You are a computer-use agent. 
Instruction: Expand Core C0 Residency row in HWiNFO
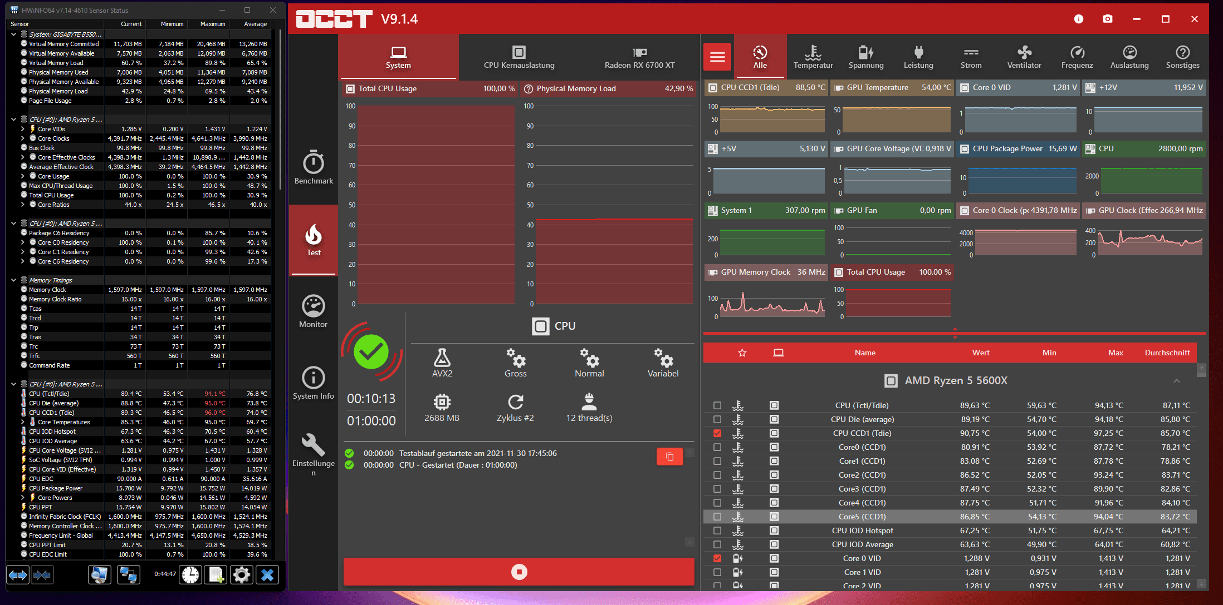(x=23, y=242)
